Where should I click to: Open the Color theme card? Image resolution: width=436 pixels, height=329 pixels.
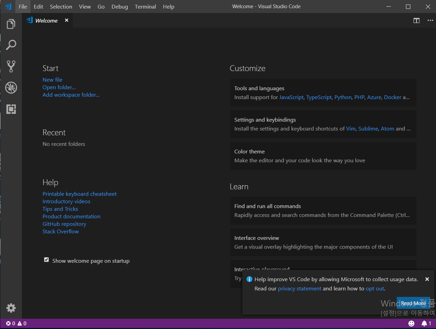tap(323, 156)
